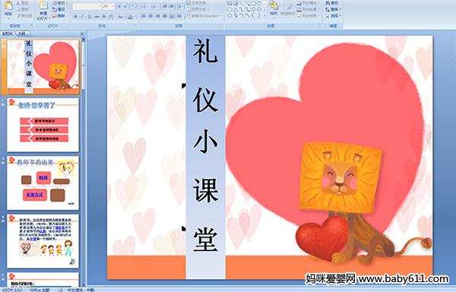Open the Font group dialog launcher
Viewport: 456px width, 292px height.
point(135,25)
